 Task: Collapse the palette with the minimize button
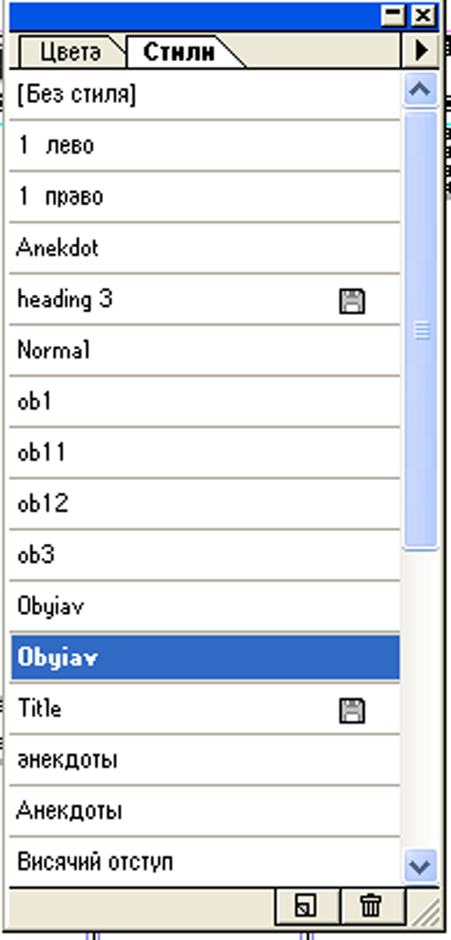(393, 15)
